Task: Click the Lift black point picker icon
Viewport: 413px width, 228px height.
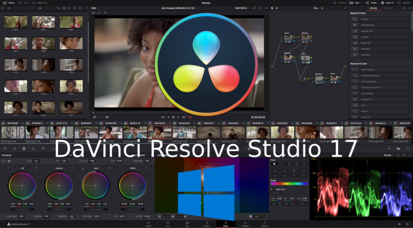Action: tap(9, 168)
